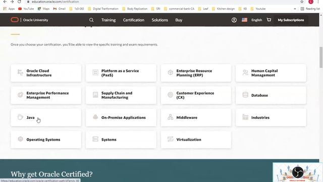Image resolution: width=323 pixels, height=182 pixels.
Task: Open the shopping cart icon
Action: (269, 20)
